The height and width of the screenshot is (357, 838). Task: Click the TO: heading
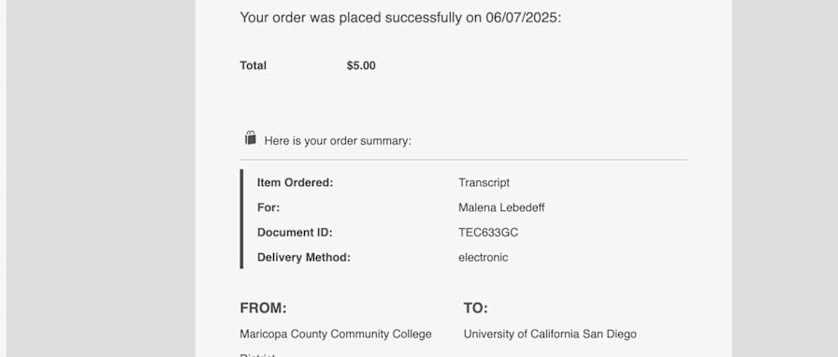tap(476, 308)
